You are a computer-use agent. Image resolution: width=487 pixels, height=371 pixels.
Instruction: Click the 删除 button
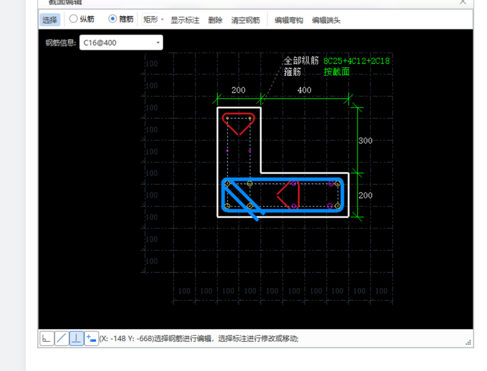[215, 20]
